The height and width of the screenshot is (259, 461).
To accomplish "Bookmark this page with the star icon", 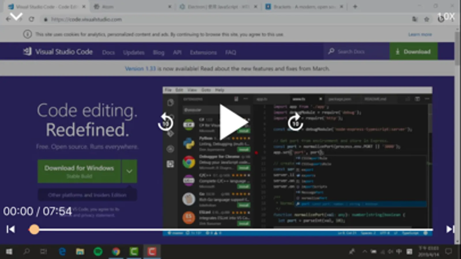I will pos(427,19).
